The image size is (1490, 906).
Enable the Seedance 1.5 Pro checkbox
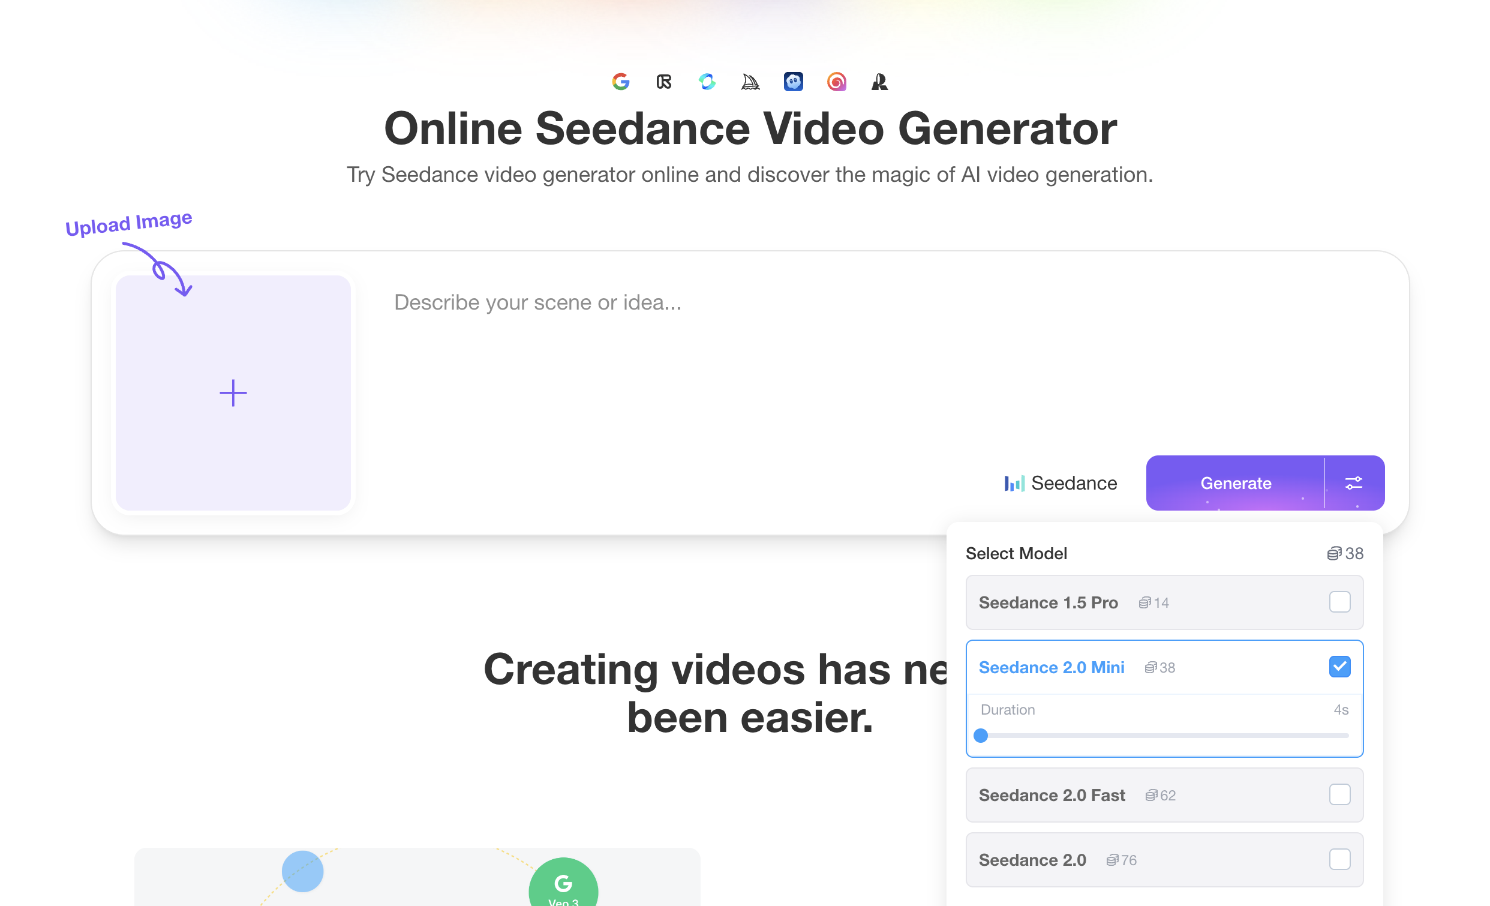(x=1339, y=602)
